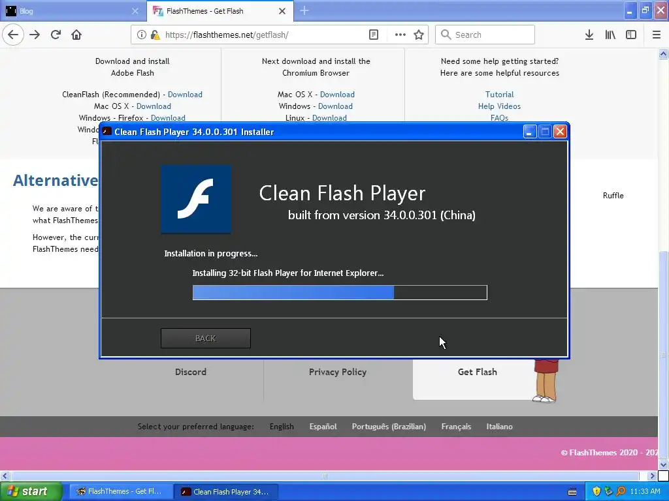The width and height of the screenshot is (669, 501).
Task: Open page actions three-dot menu
Action: tap(400, 35)
